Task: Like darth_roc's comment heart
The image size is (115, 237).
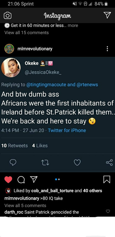Action: (108, 211)
